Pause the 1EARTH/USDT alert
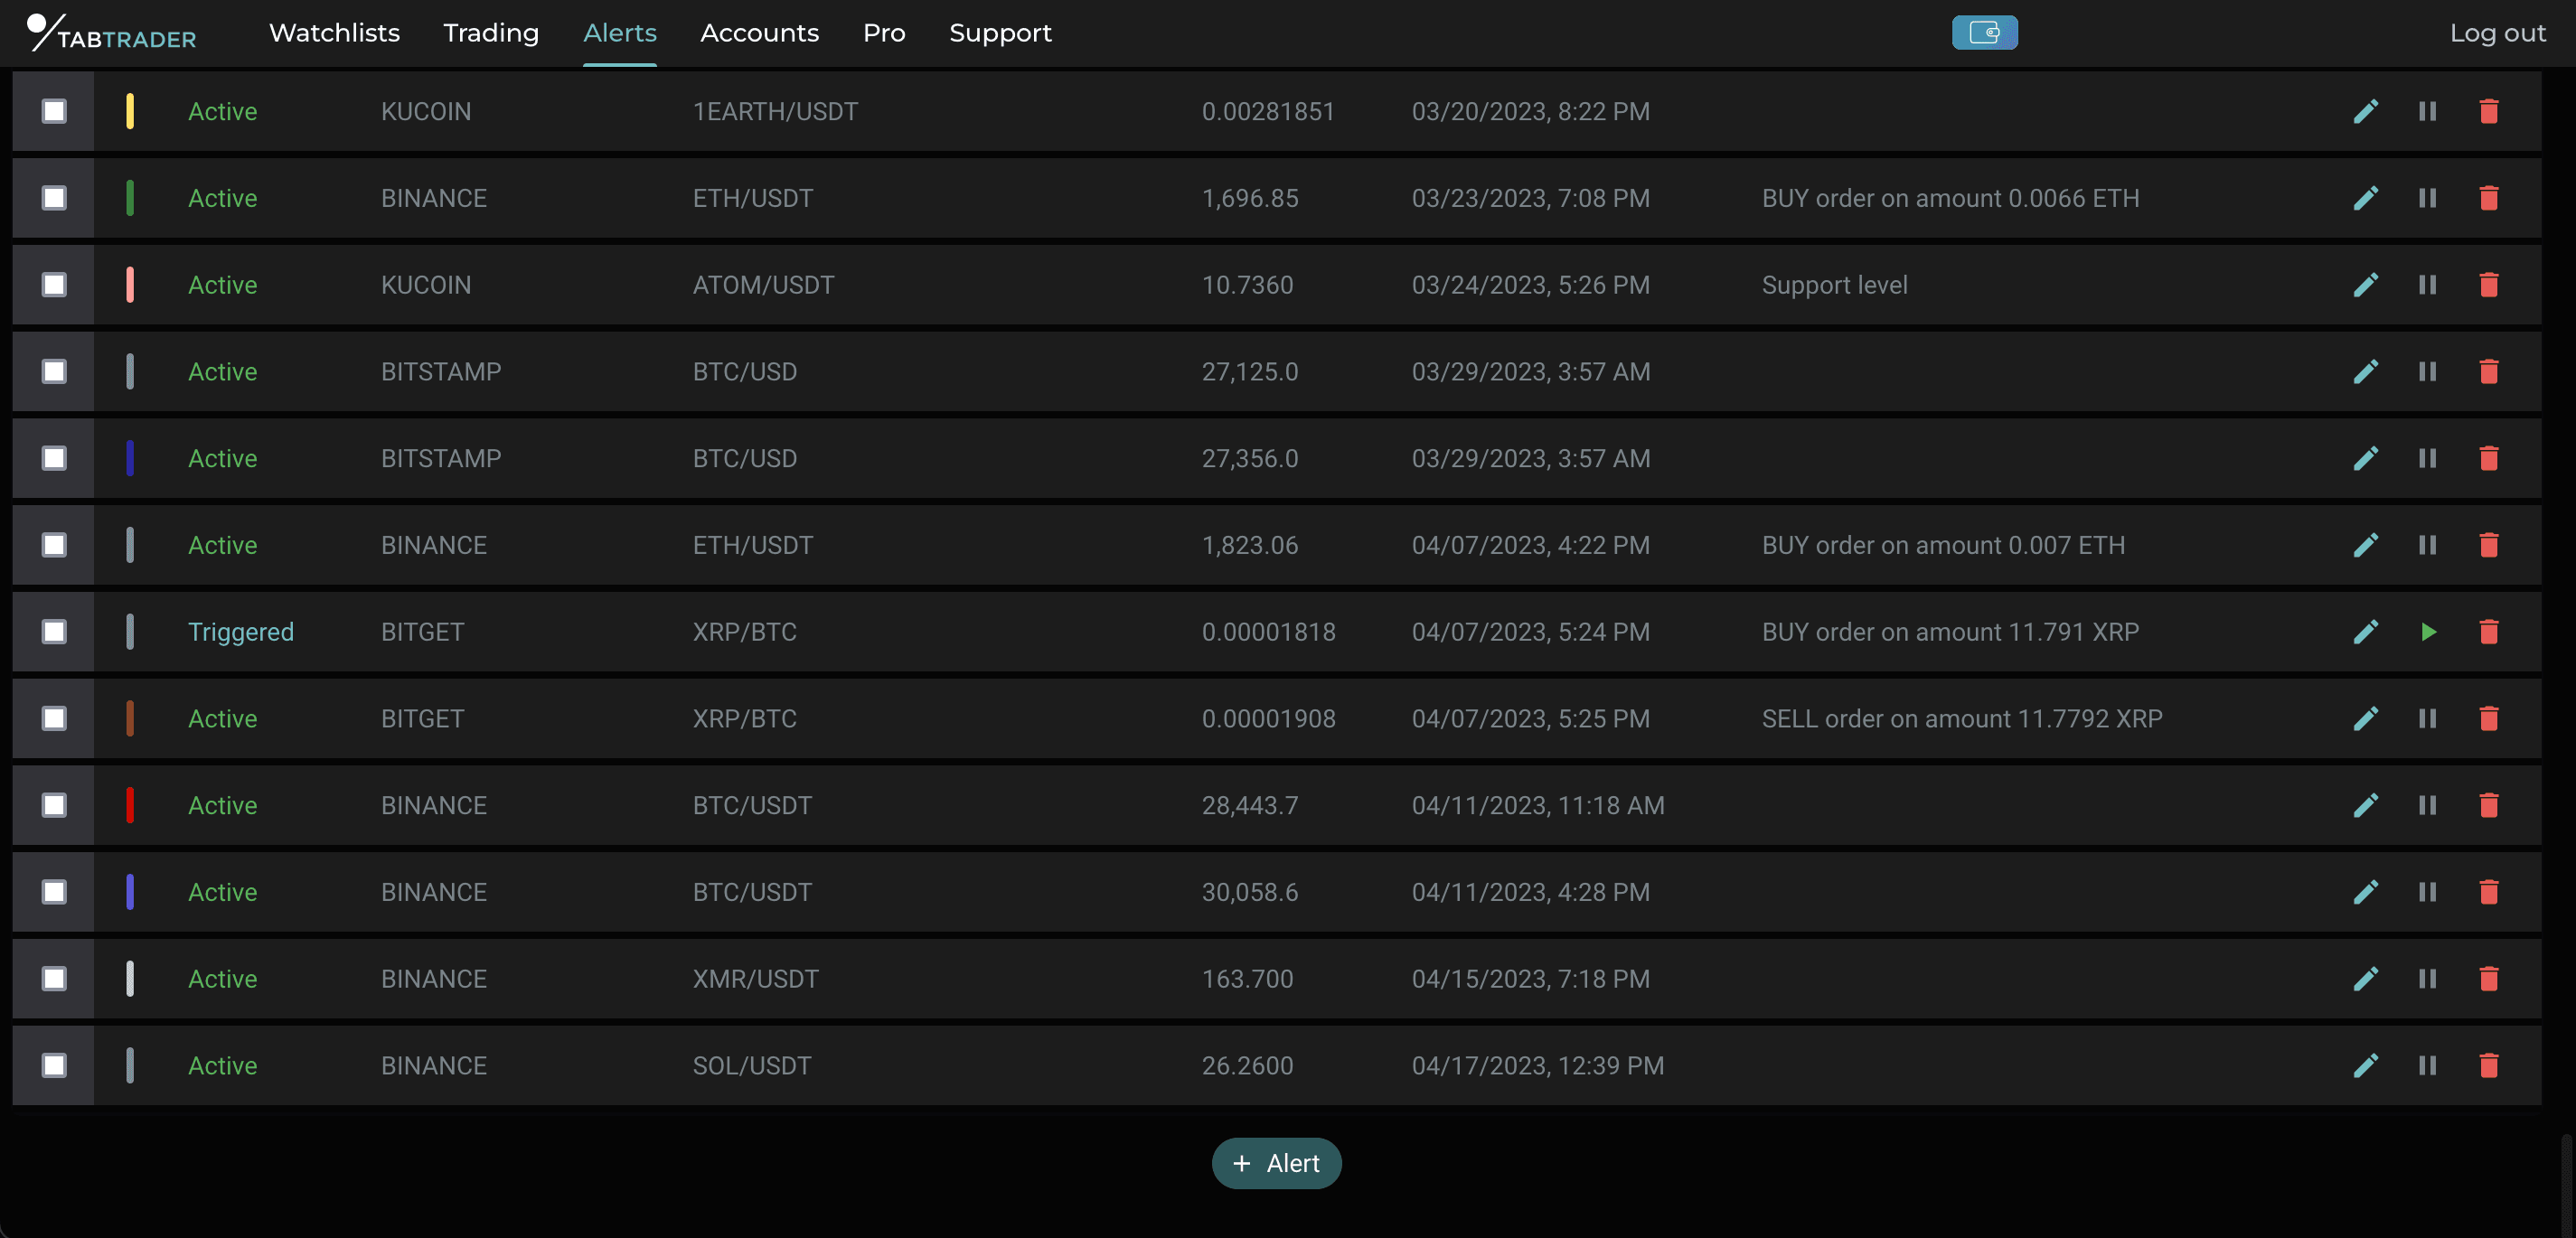Viewport: 2576px width, 1238px height. point(2427,111)
